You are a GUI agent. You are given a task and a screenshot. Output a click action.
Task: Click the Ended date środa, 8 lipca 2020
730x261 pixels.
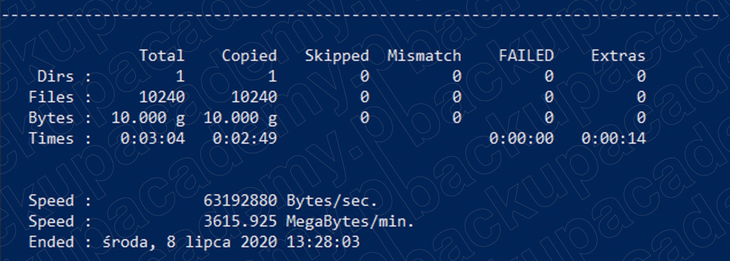190,242
